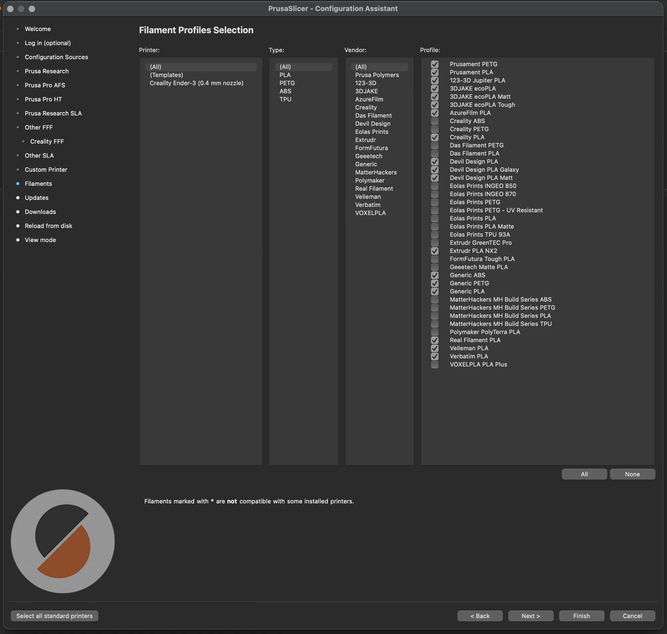Select (Templates) in the Printer list
Screen dimensions: 667x634
tap(166, 75)
